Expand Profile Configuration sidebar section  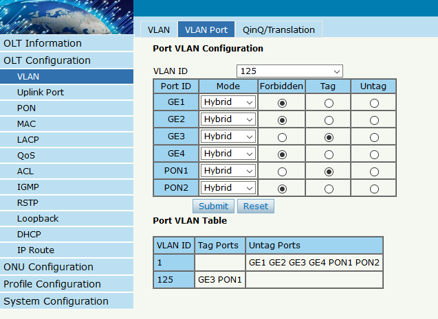point(67,284)
